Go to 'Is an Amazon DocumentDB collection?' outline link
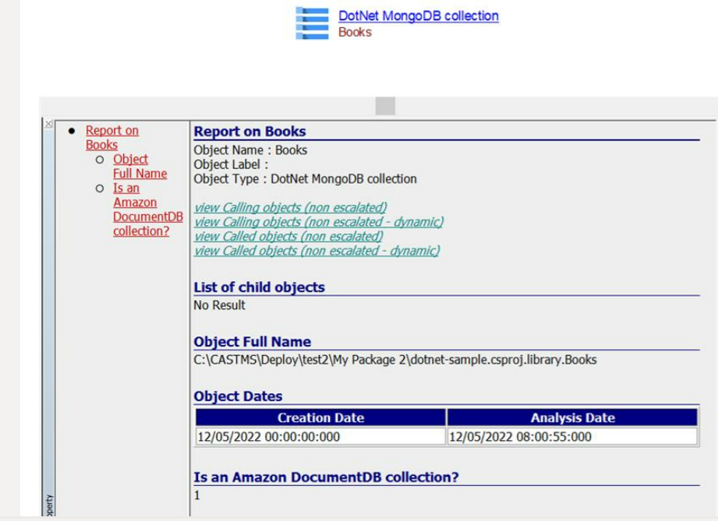The width and height of the screenshot is (718, 521). click(x=140, y=209)
